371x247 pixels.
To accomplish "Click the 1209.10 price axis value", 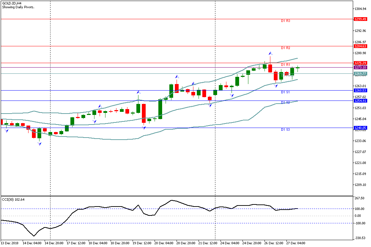I will 361,185.
